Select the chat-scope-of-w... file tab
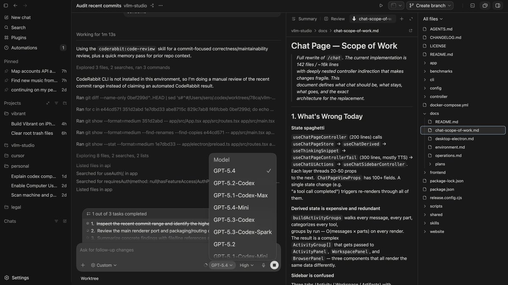Screen dimensions: 508x285 (373, 19)
